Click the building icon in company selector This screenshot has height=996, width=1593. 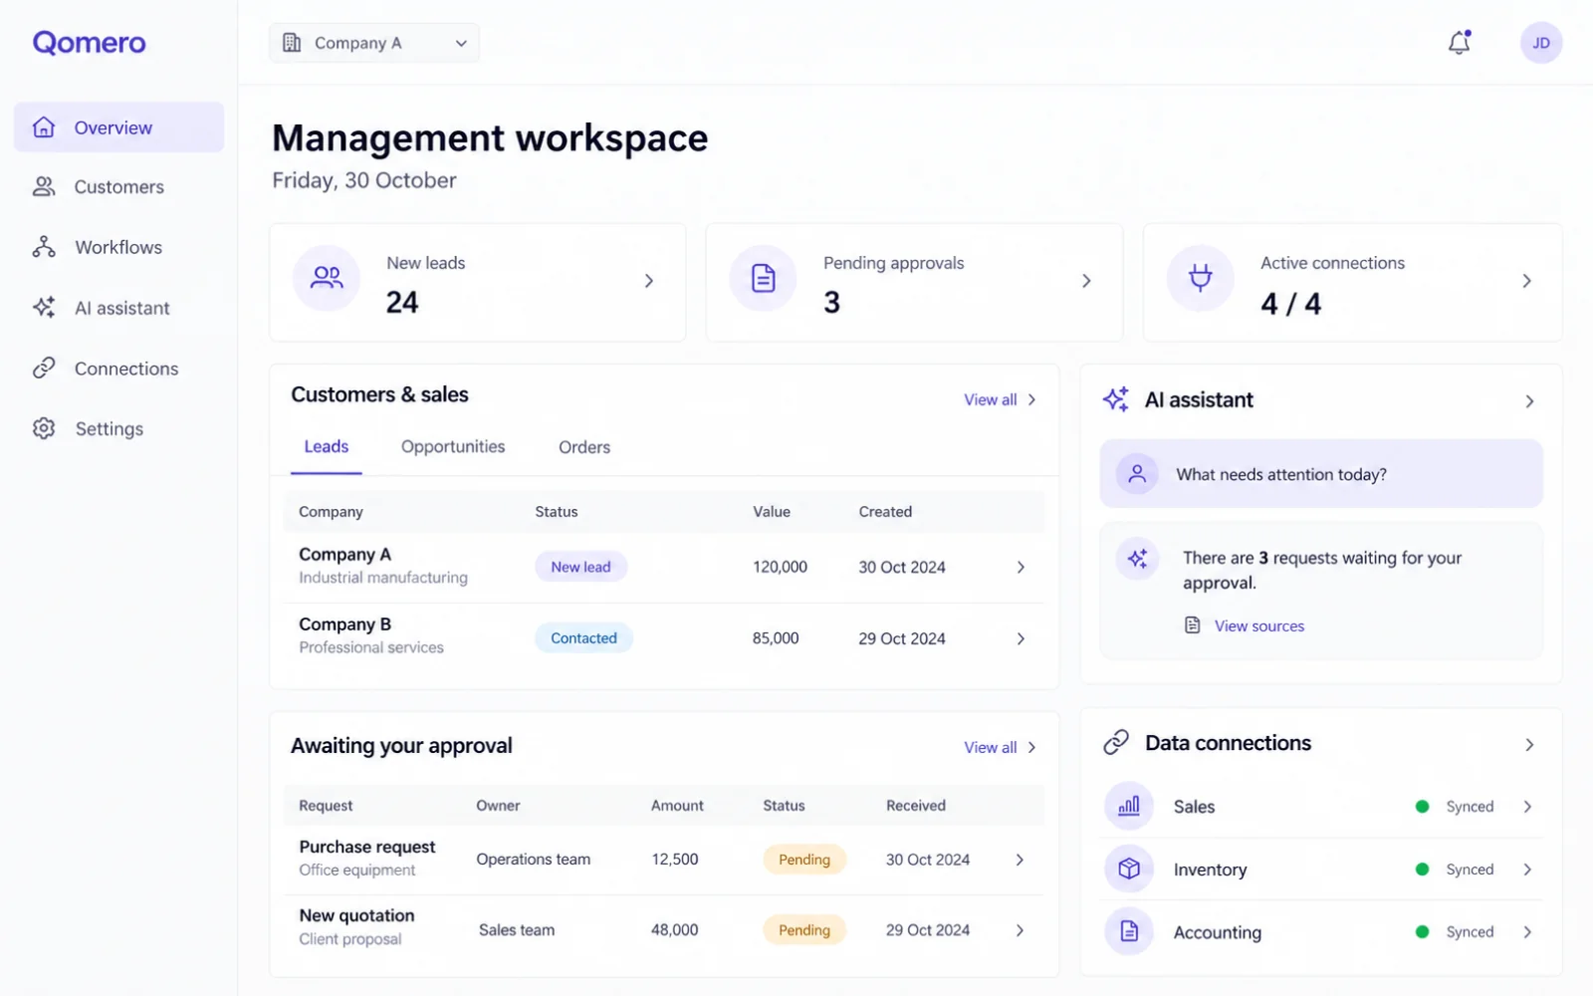pyautogui.click(x=292, y=43)
